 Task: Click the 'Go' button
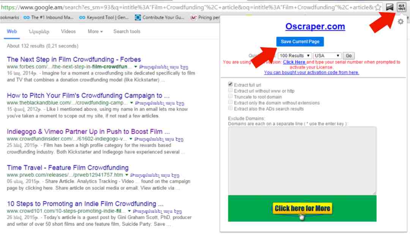coord(348,56)
